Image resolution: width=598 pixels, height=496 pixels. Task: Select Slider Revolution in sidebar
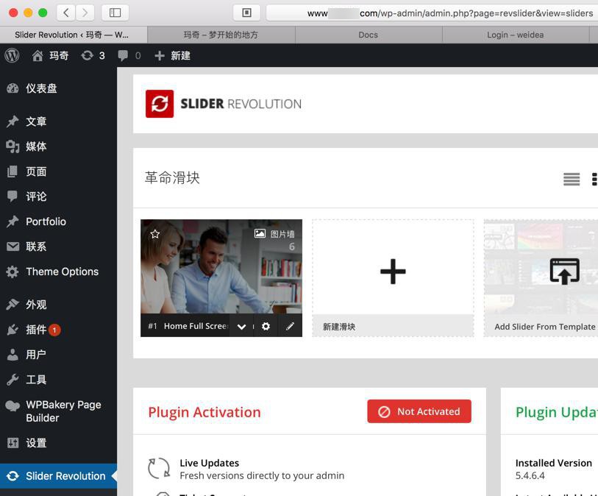click(58, 476)
